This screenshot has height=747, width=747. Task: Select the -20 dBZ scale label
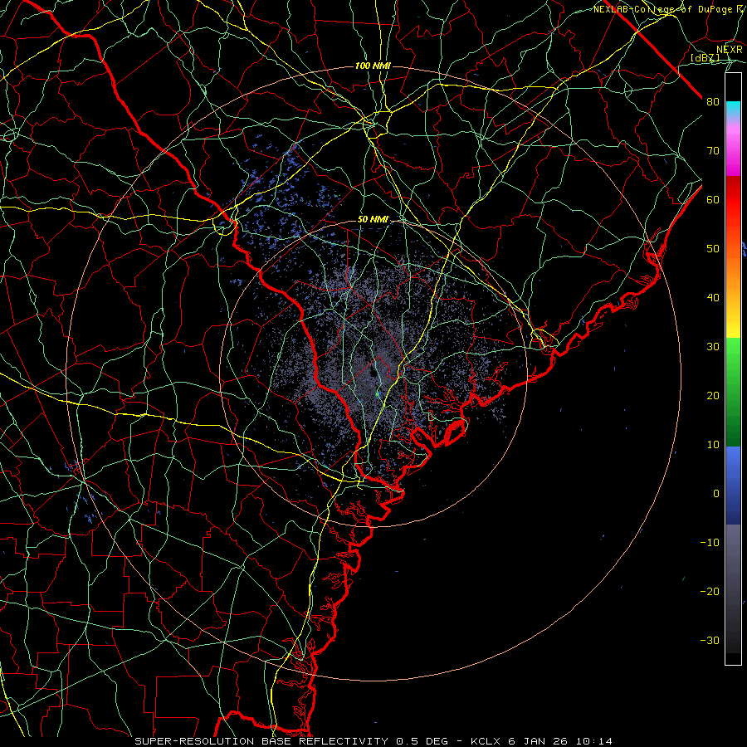tap(710, 592)
